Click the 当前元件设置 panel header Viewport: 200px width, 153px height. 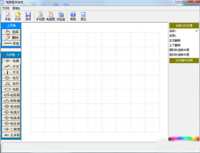pyautogui.click(x=184, y=26)
